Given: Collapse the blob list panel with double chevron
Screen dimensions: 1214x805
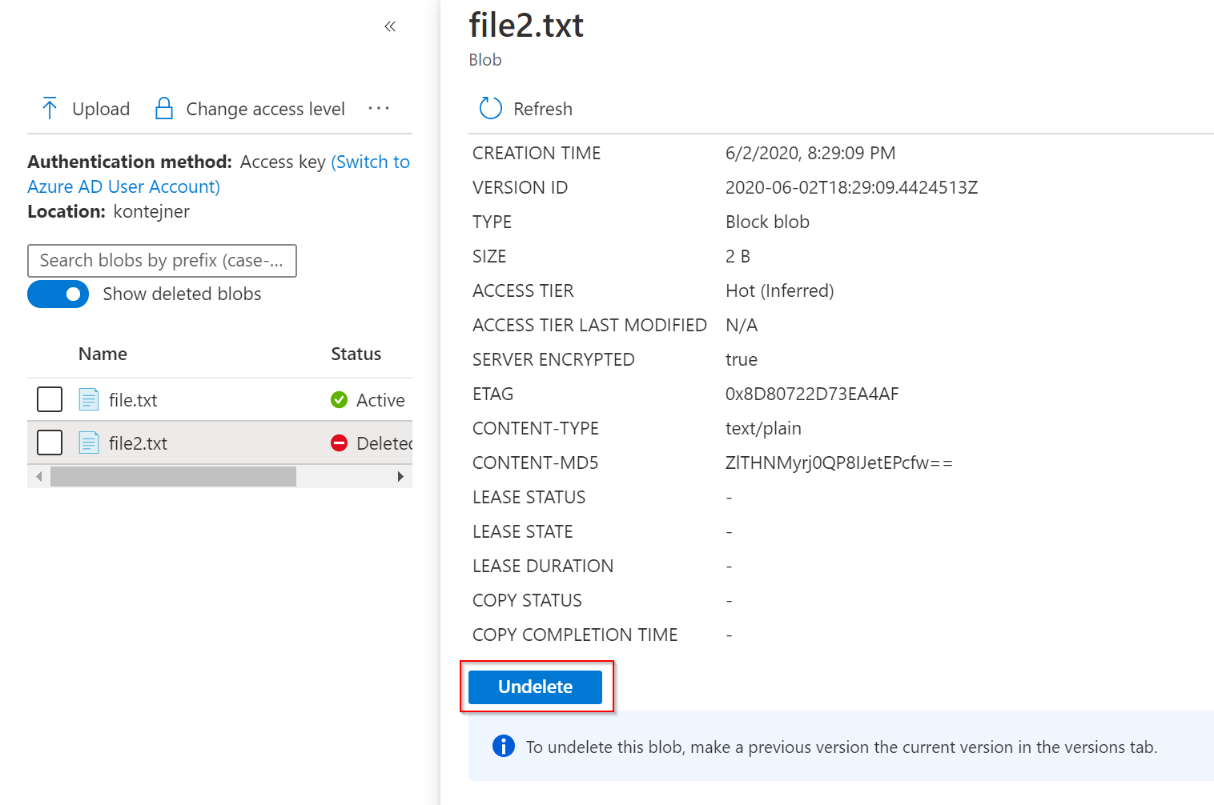Looking at the screenshot, I should 390,26.
